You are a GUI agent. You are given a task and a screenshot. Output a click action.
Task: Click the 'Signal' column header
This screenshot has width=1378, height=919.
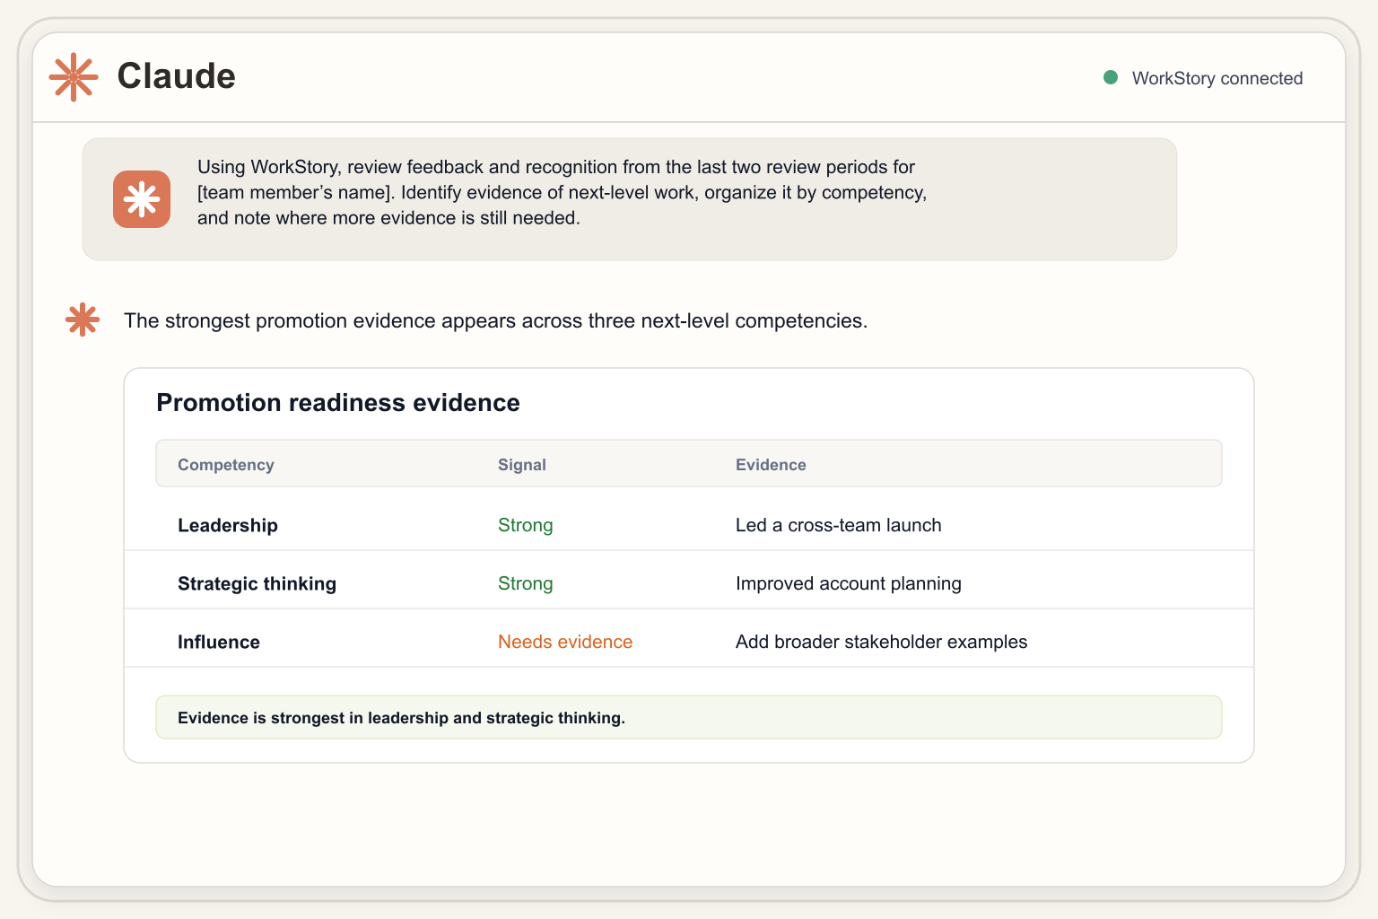coord(522,465)
